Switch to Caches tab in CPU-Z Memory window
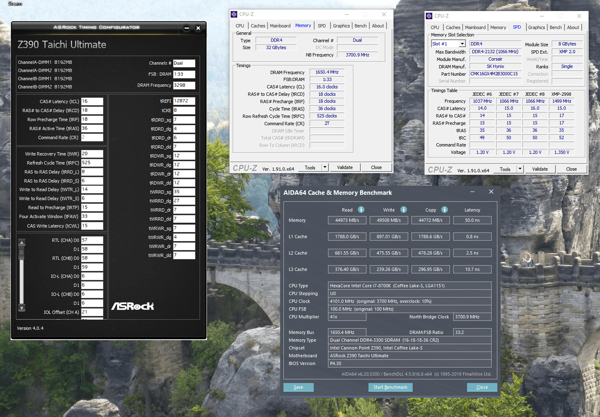Screen dimensions: 600x417 click(x=258, y=26)
